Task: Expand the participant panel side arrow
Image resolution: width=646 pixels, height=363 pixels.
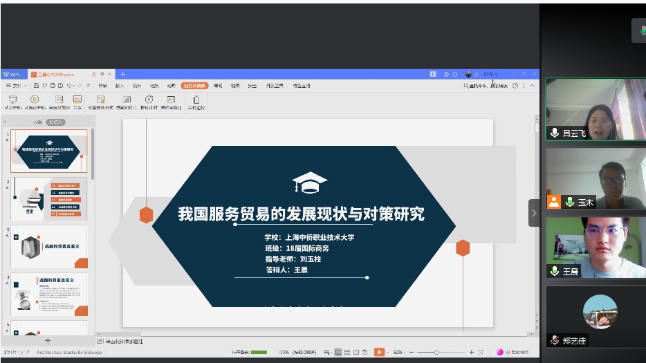Action: (534, 213)
